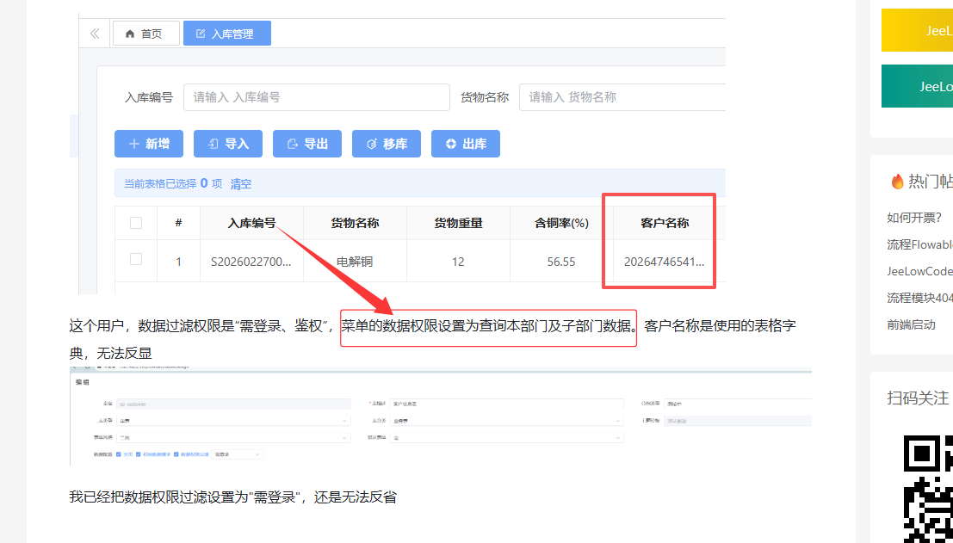Click the 新增 plus button
The image size is (953, 543).
pos(149,144)
